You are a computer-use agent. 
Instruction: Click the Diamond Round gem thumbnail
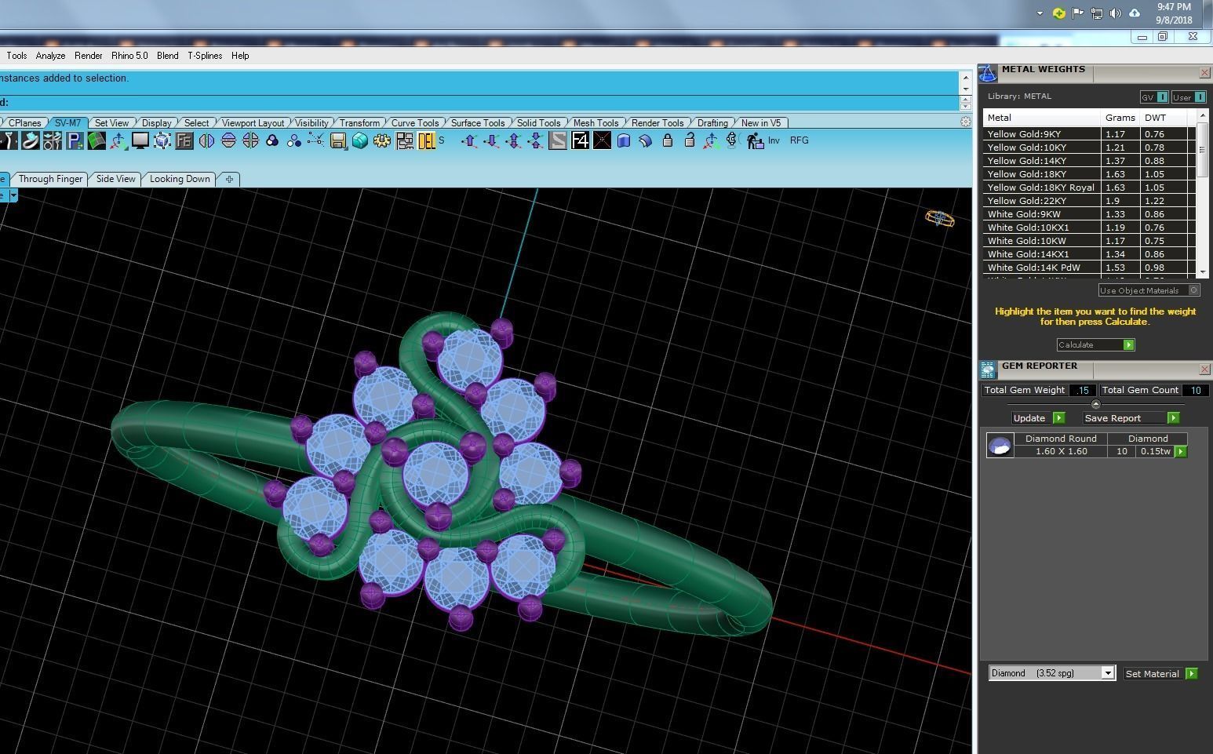1000,446
